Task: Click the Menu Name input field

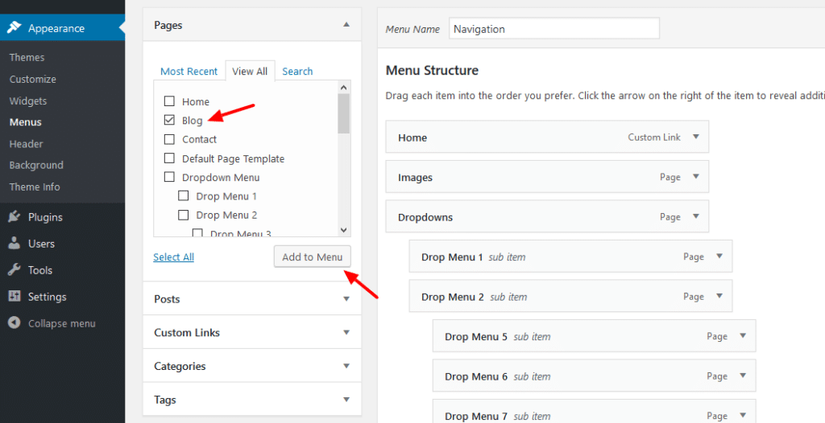Action: point(553,29)
